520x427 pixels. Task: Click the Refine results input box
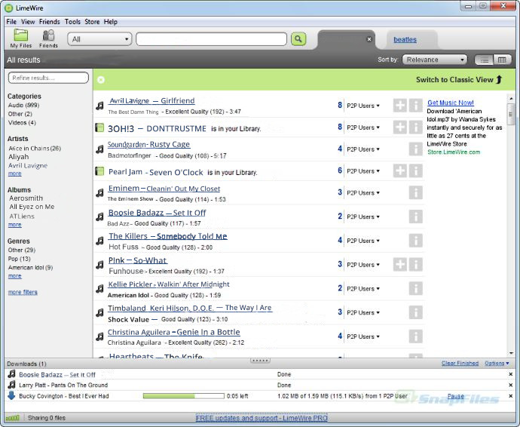click(x=48, y=78)
